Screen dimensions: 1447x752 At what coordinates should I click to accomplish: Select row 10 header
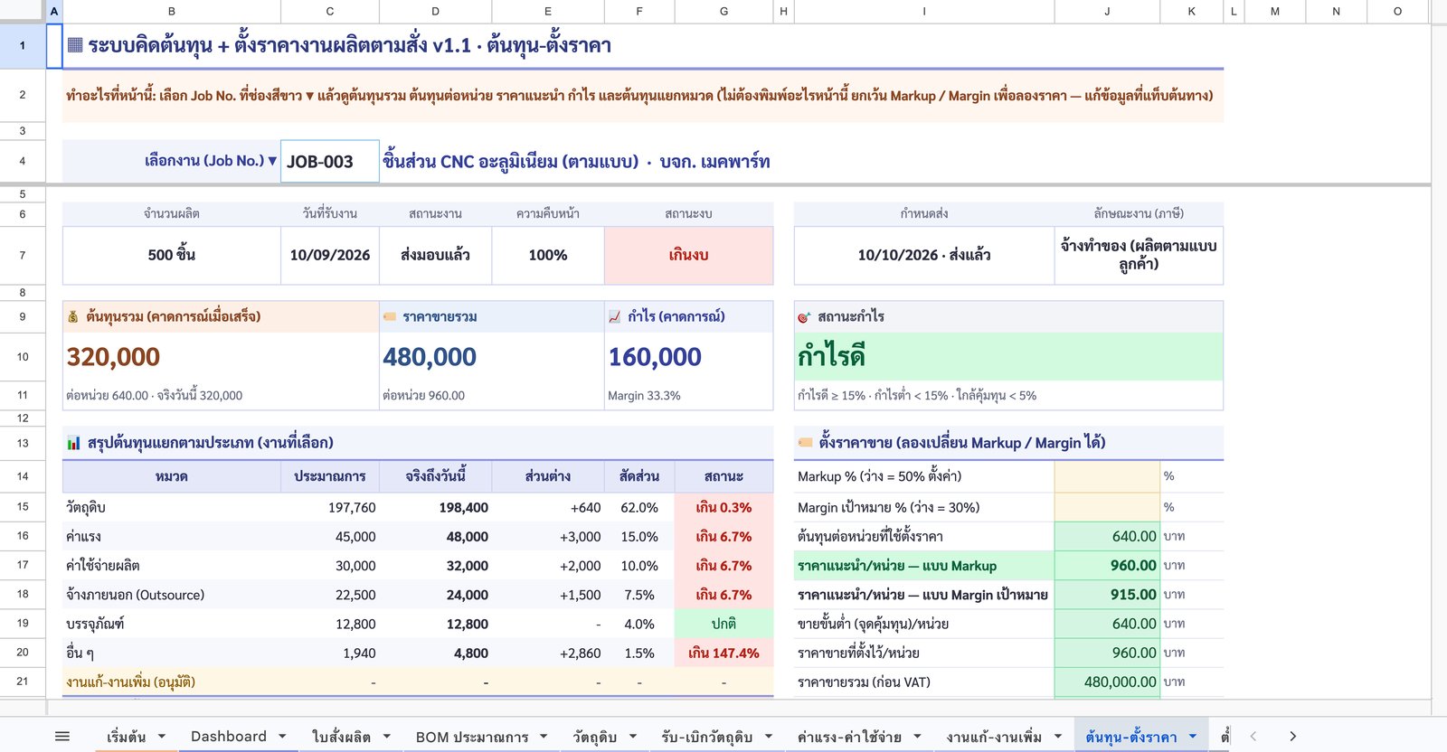pos(23,357)
